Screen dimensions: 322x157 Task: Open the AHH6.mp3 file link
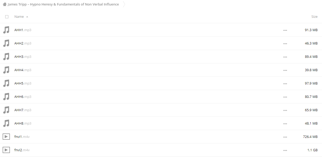pos(23,97)
